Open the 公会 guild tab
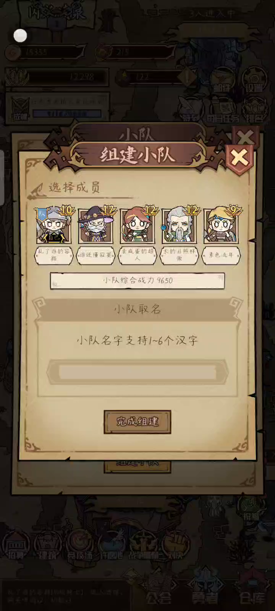Image resolution: width=275 pixels, height=611 pixels. (x=159, y=589)
